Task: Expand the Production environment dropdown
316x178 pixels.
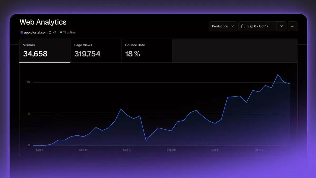Action: coord(223,26)
